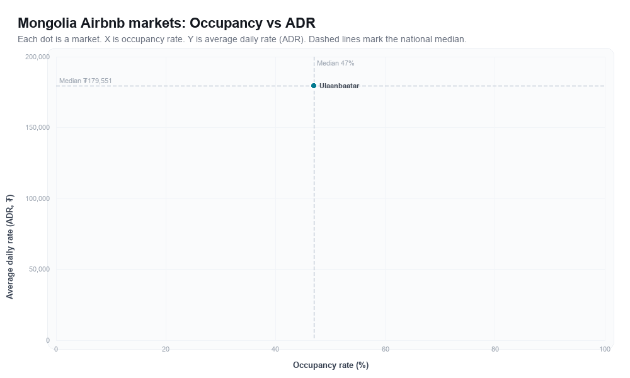Click the x-axis tick label 40
630x378 pixels.
[275, 350]
